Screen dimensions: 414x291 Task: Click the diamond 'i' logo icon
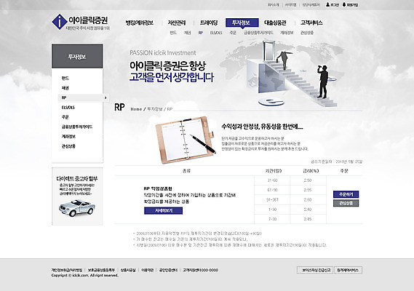coord(60,22)
